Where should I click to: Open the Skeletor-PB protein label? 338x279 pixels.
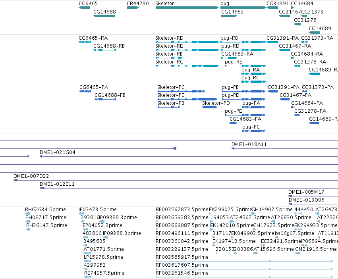tap(171, 103)
